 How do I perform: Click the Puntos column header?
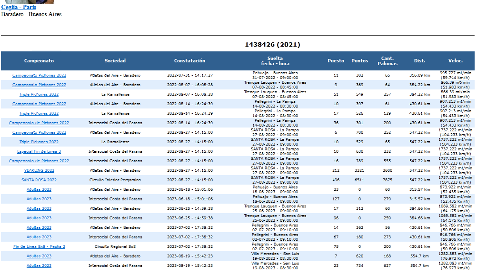click(x=359, y=61)
